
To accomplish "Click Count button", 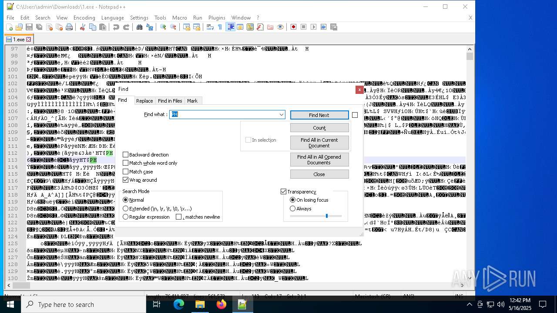I will 319,128.
